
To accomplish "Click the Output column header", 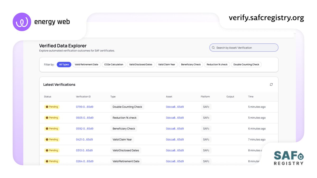I will point(230,97).
